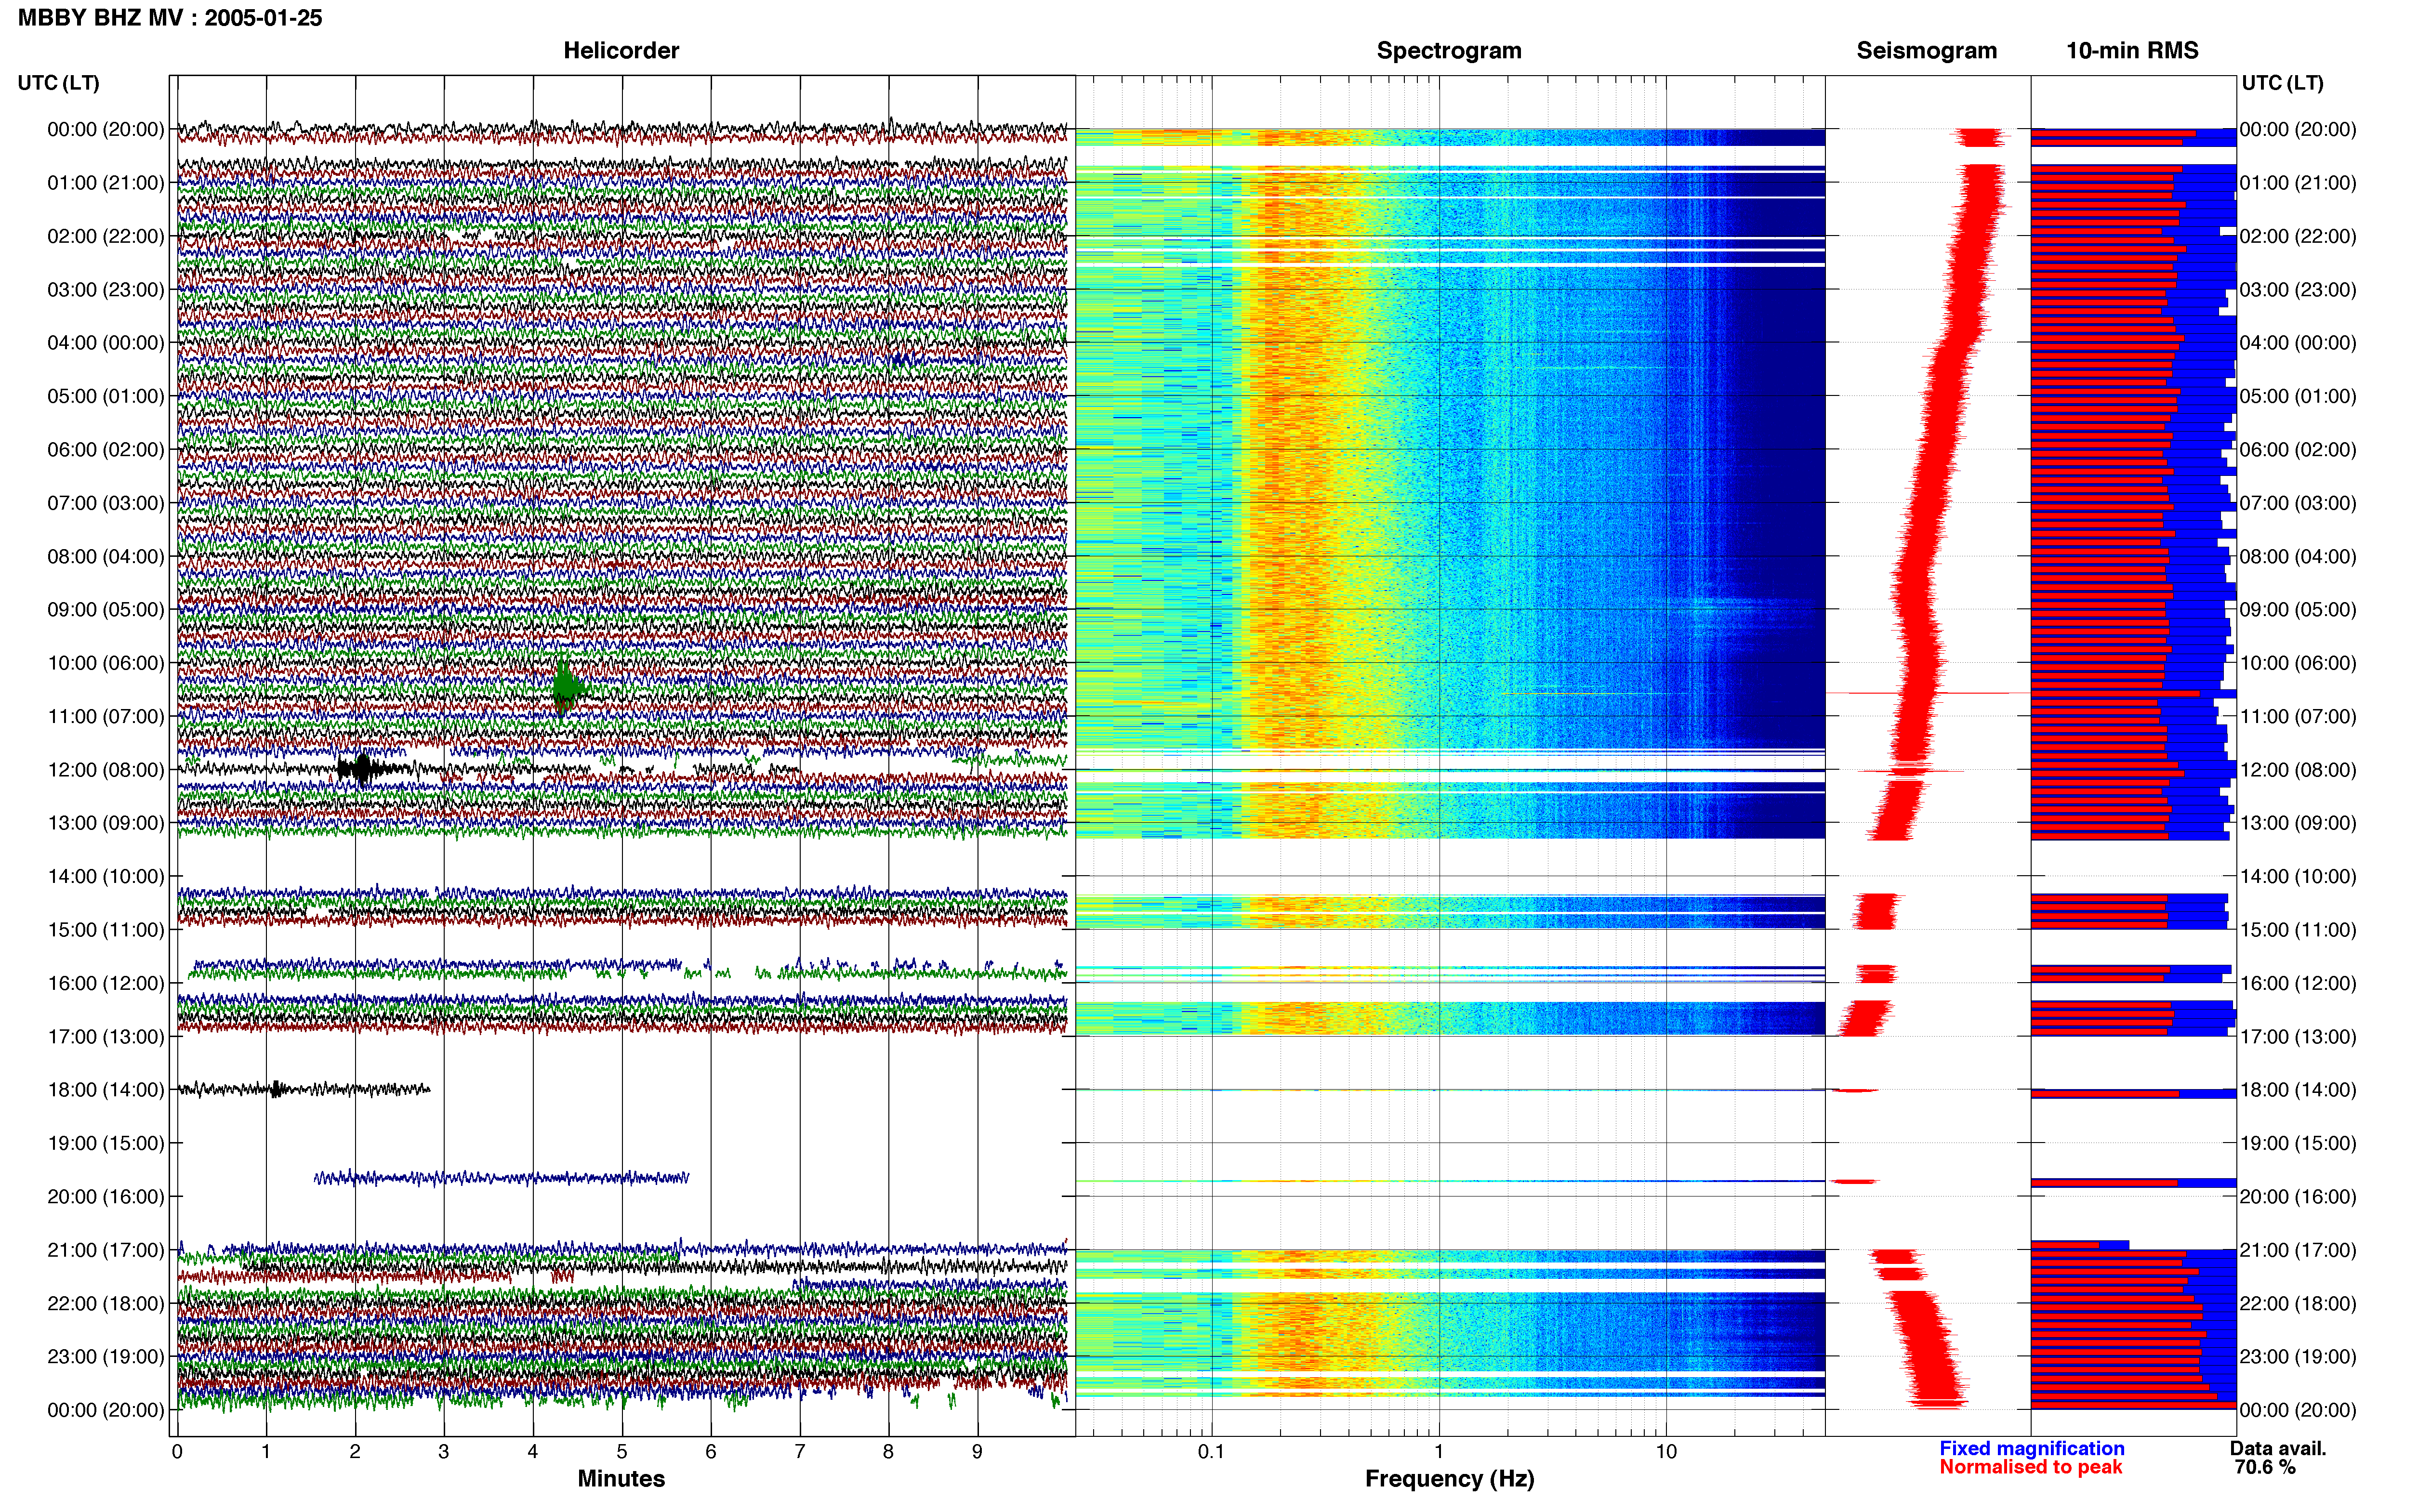Click the red 'Normalised to peak' legend text

[2030, 1467]
